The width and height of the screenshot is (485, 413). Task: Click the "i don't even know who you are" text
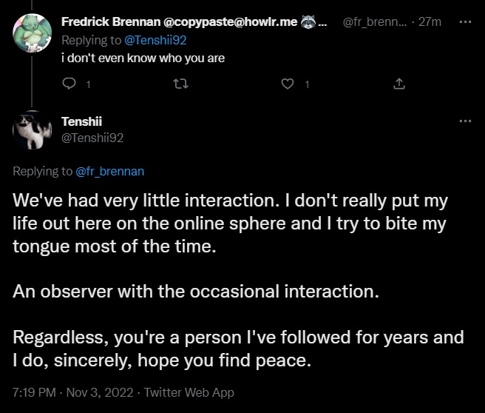142,58
